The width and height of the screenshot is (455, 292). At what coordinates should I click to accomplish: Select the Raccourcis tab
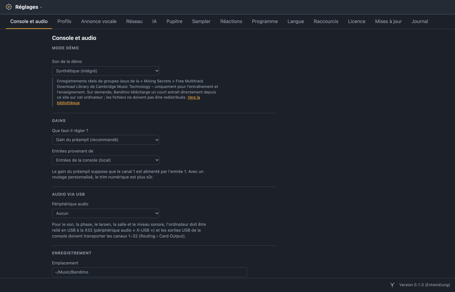click(x=326, y=21)
